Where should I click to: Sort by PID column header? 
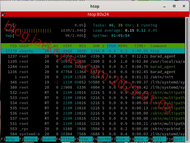[13, 46]
